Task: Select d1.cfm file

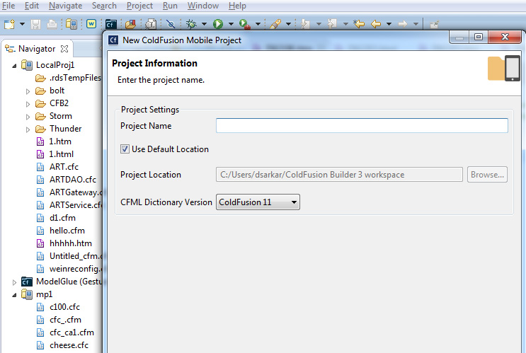Action: [56, 218]
